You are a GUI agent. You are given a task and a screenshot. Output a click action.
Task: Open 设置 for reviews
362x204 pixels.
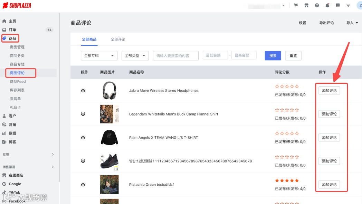pos(303,22)
